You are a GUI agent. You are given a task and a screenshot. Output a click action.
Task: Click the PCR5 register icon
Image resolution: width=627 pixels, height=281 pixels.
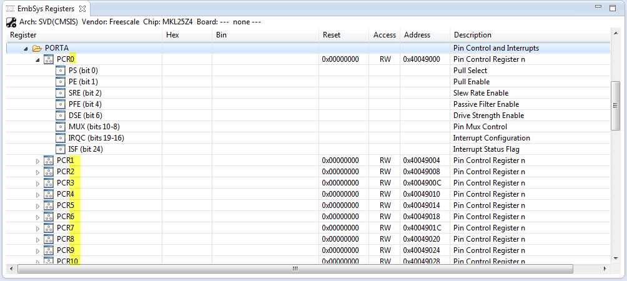point(49,205)
